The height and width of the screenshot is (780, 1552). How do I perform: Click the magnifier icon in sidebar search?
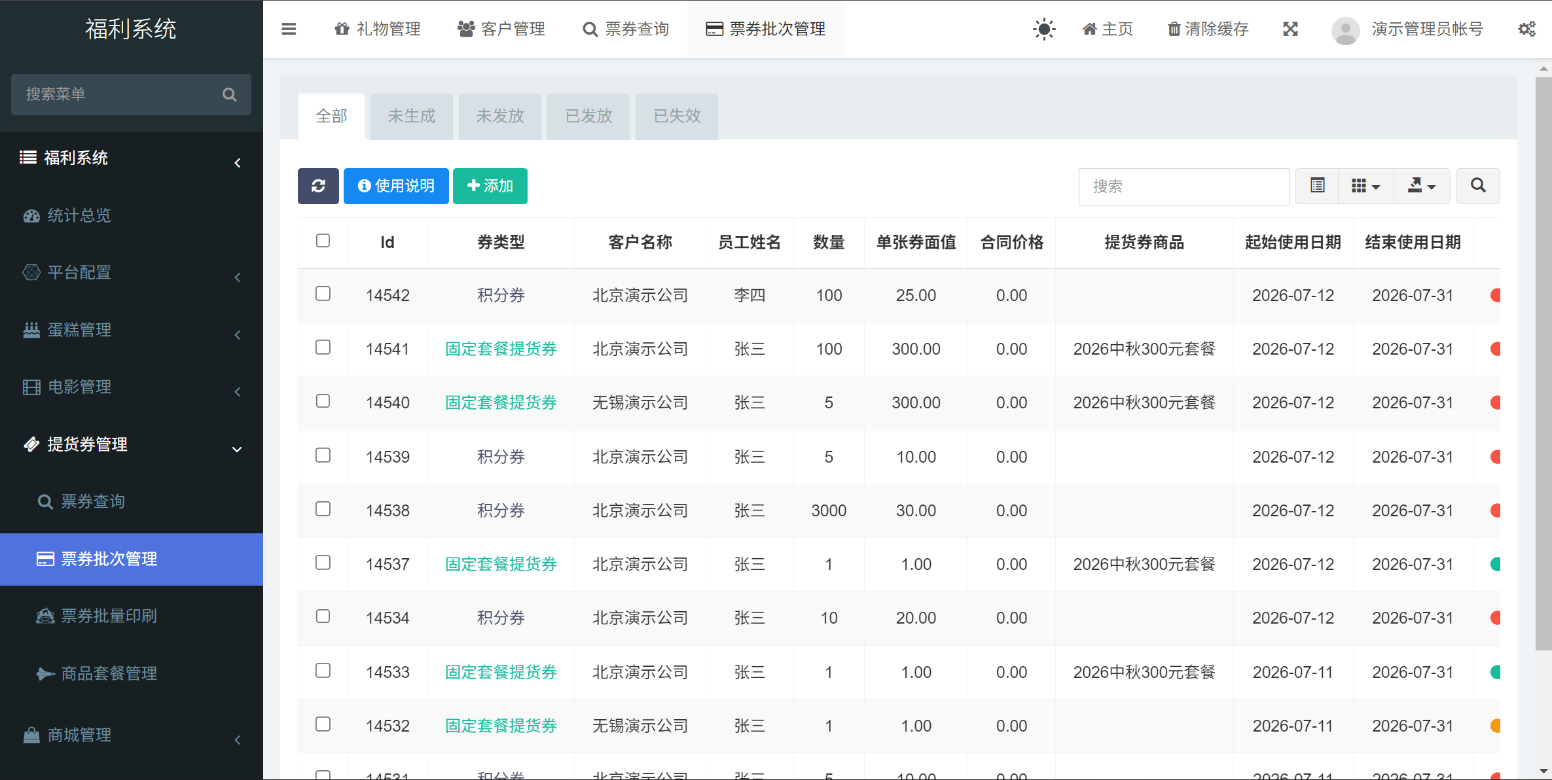pyautogui.click(x=229, y=94)
